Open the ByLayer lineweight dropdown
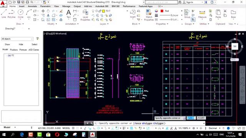Viewport: 246px width, 138px height. pyautogui.click(x=182, y=15)
